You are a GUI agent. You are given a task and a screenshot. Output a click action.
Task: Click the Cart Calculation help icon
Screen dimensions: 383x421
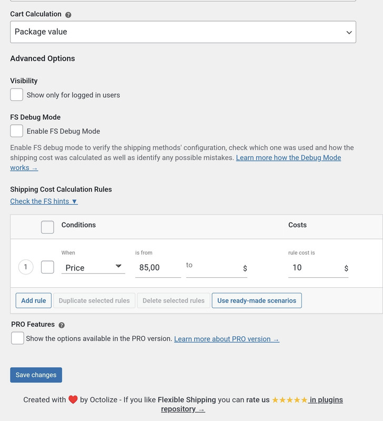coord(68,15)
